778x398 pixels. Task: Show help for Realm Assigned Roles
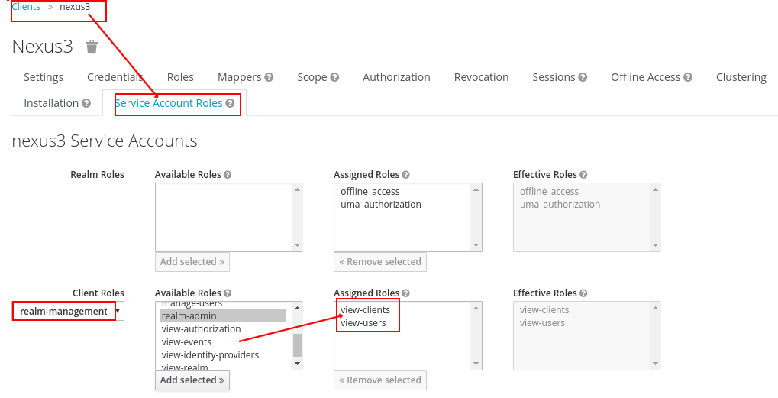coord(405,175)
